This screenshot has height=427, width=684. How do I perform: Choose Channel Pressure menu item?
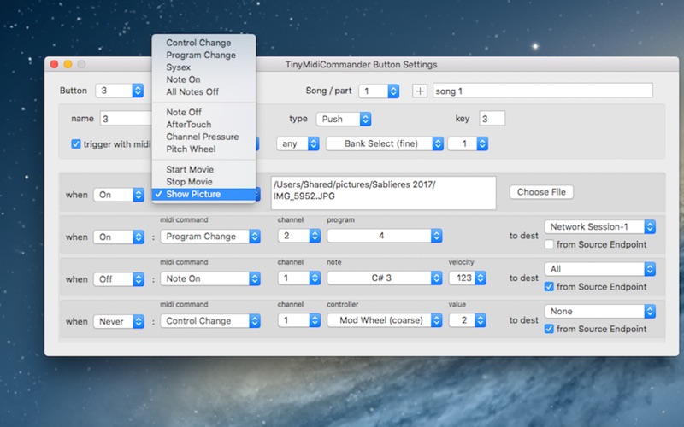click(203, 137)
